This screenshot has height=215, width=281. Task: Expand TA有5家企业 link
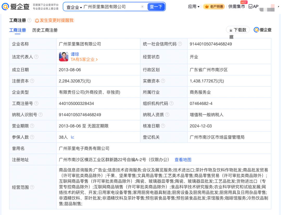tap(84, 60)
